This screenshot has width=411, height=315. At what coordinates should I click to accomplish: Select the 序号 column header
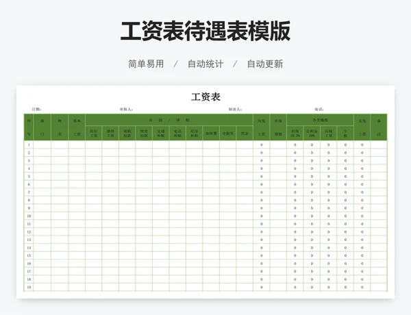coord(29,127)
